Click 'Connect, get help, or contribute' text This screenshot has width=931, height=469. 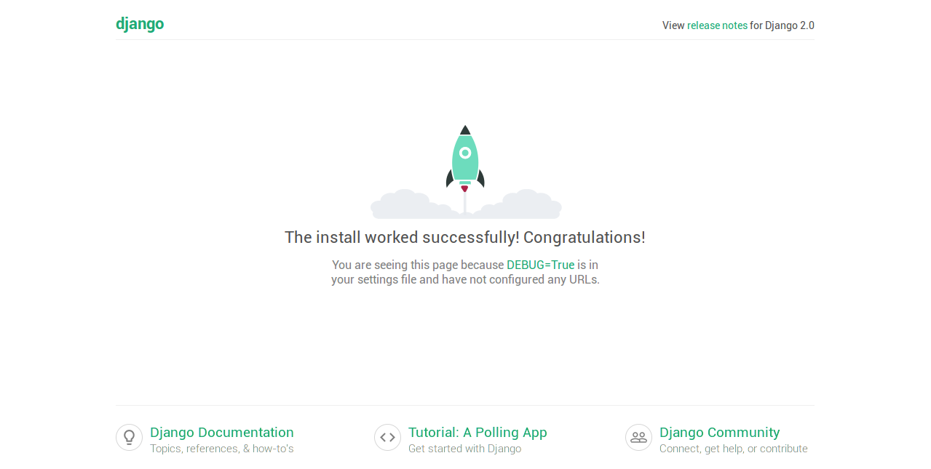[x=734, y=449]
